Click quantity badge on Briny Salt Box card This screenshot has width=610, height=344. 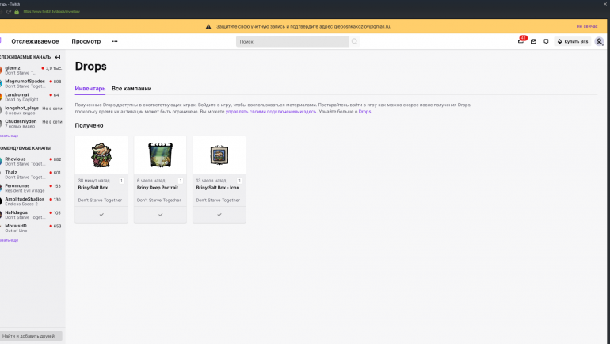pyautogui.click(x=121, y=181)
